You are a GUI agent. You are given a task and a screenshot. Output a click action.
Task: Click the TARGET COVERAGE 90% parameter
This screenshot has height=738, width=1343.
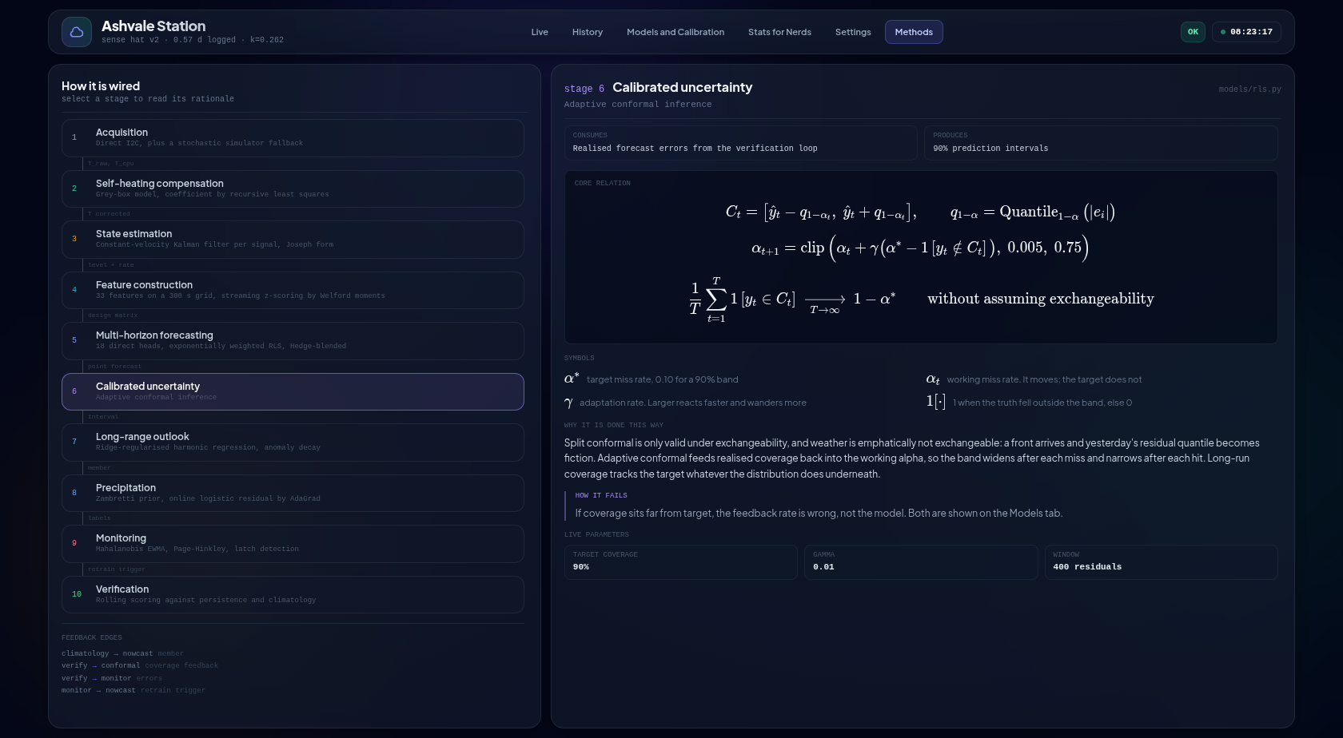680,561
